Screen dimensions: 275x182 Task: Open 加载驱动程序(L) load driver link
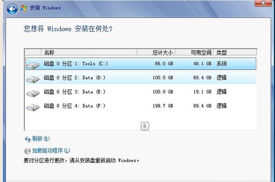coord(51,150)
